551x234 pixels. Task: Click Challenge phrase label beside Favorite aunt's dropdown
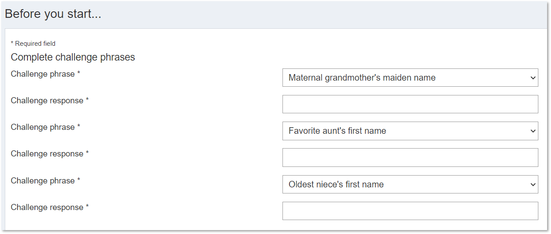[x=45, y=127]
